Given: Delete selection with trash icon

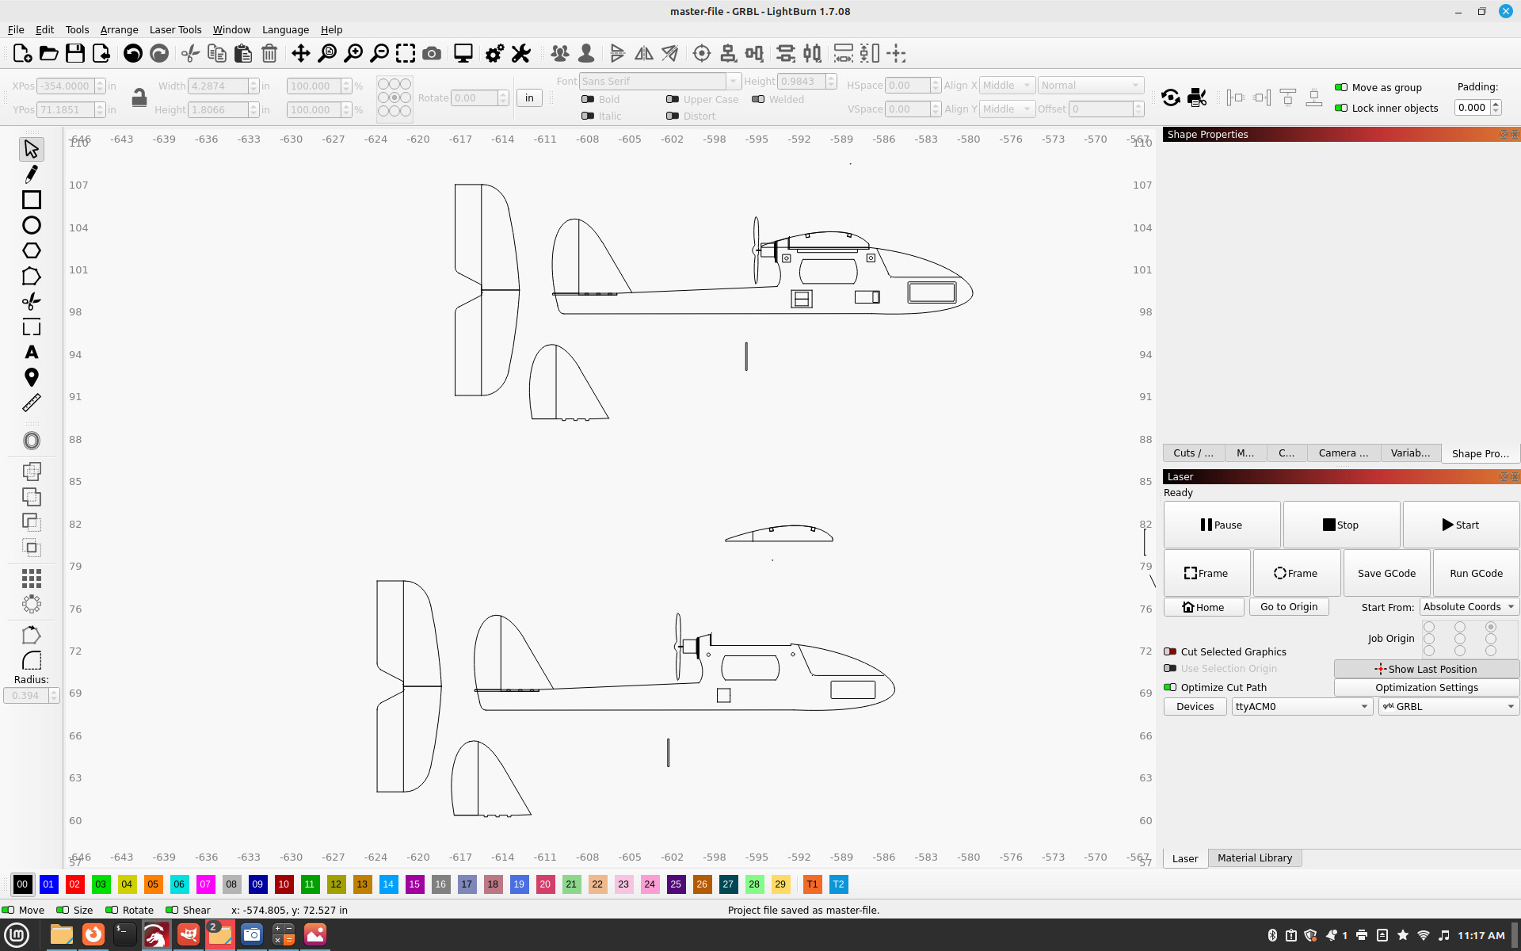Looking at the screenshot, I should click(269, 53).
